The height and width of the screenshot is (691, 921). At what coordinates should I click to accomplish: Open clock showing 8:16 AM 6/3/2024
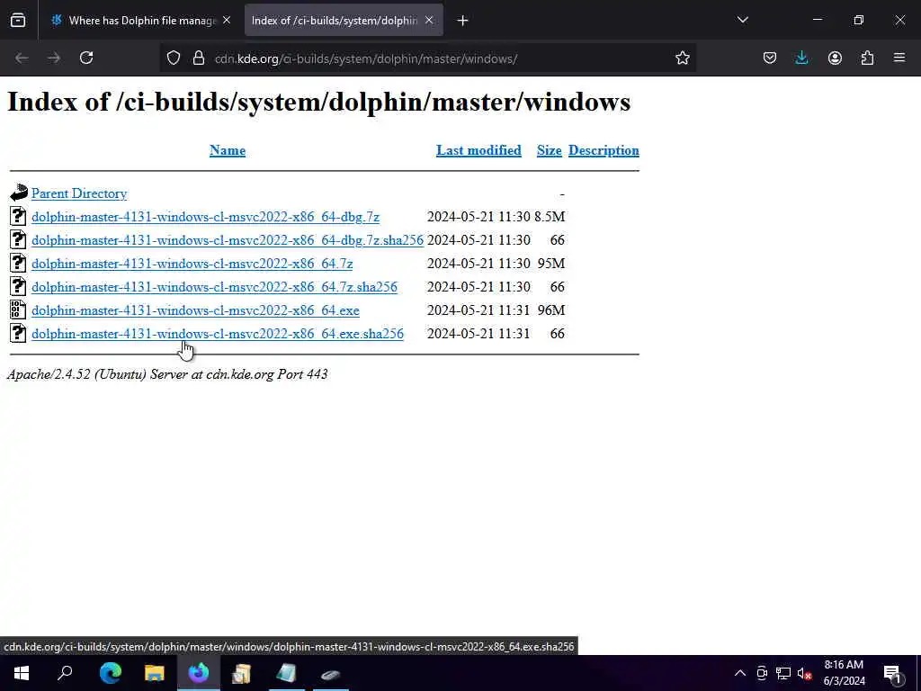pyautogui.click(x=844, y=673)
